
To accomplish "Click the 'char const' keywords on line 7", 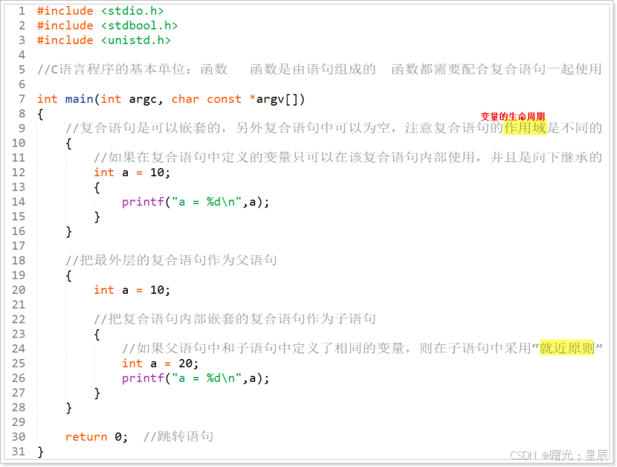I will pos(206,99).
